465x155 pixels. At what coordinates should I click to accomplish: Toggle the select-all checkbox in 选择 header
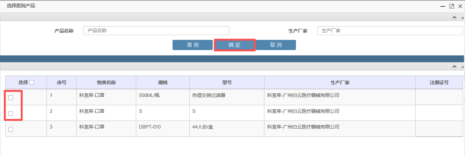coord(32,82)
